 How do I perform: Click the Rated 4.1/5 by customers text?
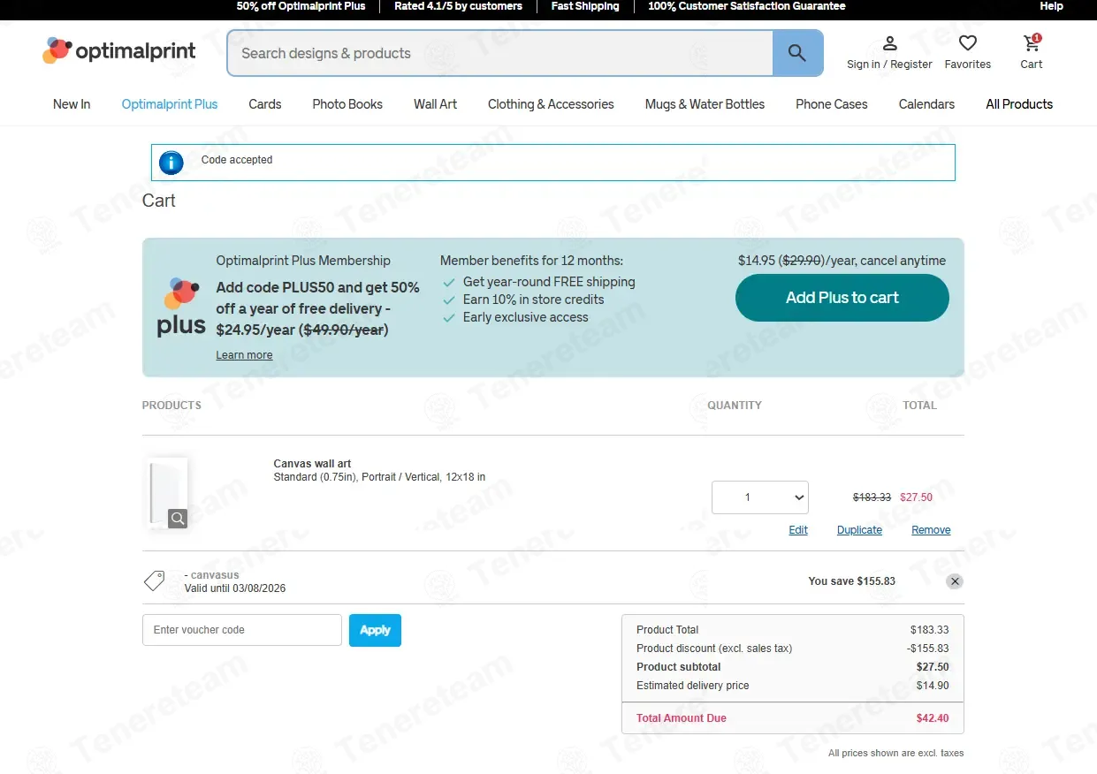coord(458,6)
